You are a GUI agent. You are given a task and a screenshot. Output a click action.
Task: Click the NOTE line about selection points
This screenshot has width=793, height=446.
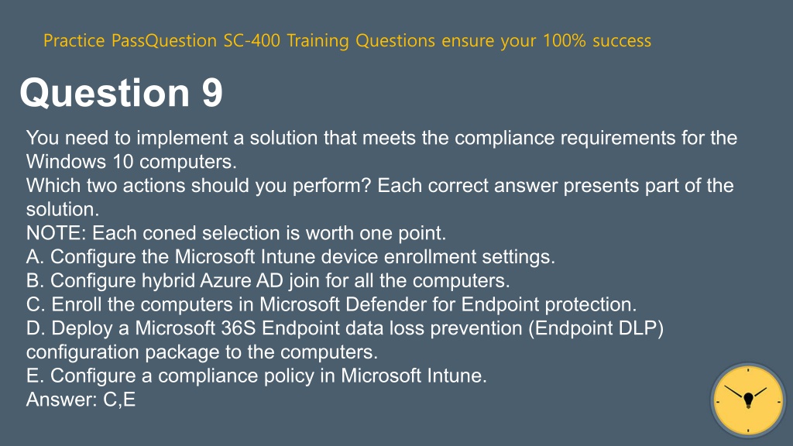236,233
